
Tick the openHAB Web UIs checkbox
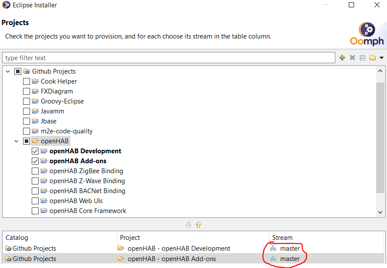click(x=35, y=201)
